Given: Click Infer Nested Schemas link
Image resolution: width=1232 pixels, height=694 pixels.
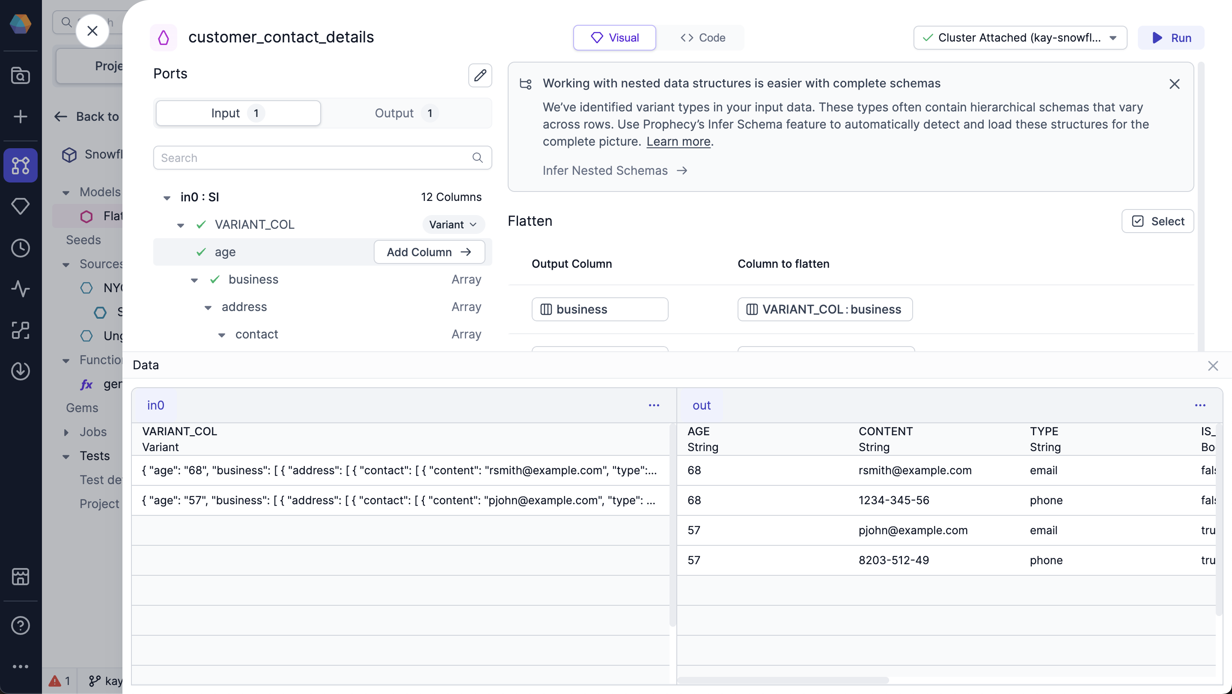Looking at the screenshot, I should (615, 171).
